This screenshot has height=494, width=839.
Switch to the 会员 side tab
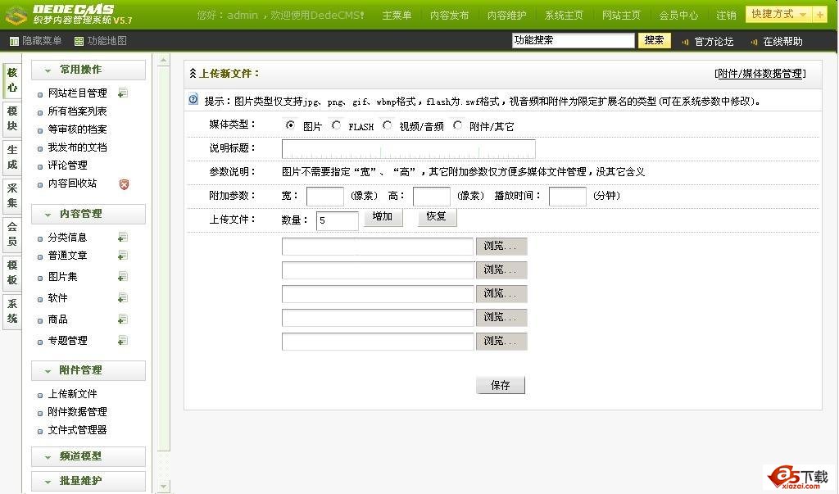tap(11, 234)
